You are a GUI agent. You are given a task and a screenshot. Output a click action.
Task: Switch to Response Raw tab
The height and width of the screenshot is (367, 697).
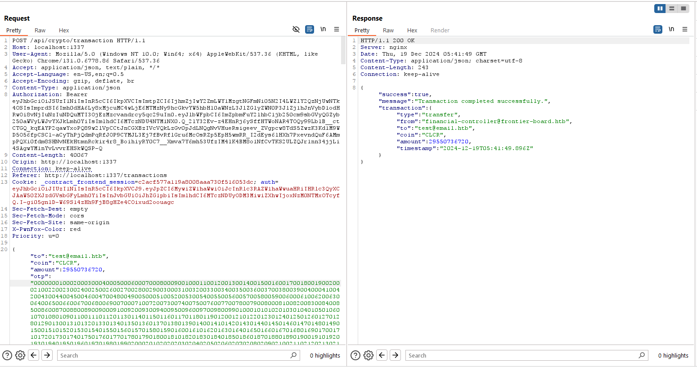coord(388,30)
